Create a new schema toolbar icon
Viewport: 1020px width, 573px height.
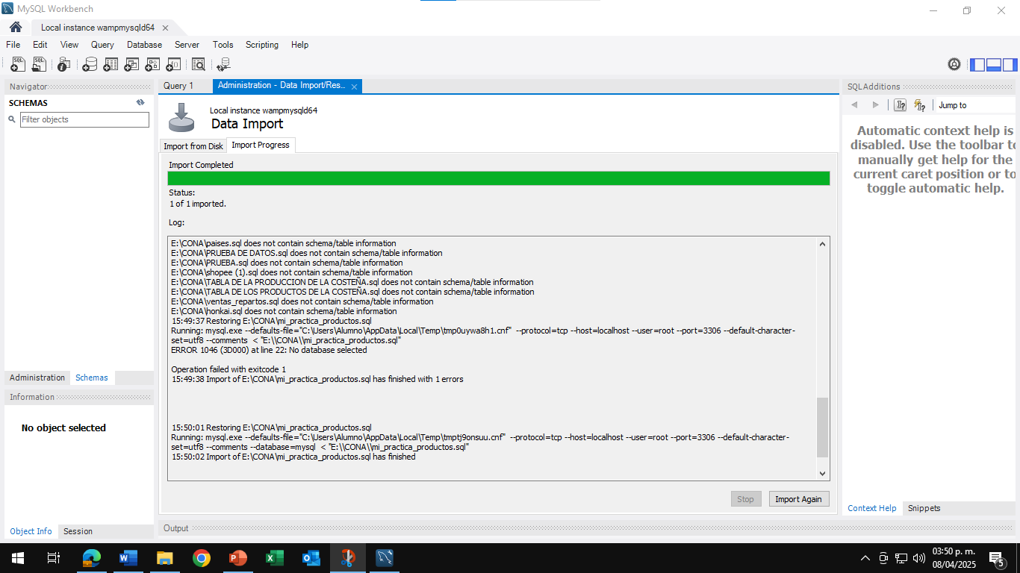click(x=90, y=65)
